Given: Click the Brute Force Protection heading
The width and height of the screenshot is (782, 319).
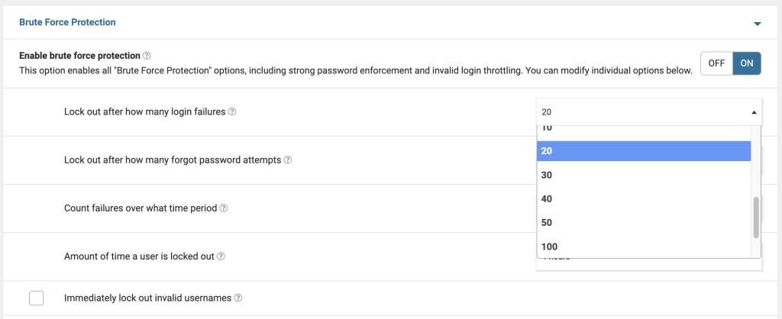Looking at the screenshot, I should [x=67, y=22].
